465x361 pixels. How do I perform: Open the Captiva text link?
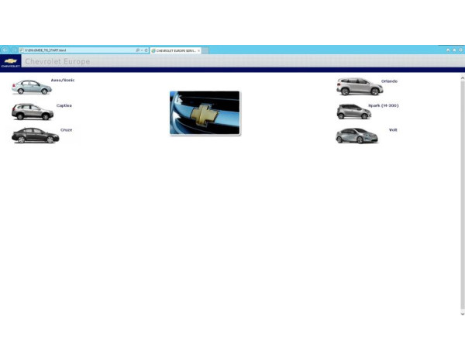64,105
